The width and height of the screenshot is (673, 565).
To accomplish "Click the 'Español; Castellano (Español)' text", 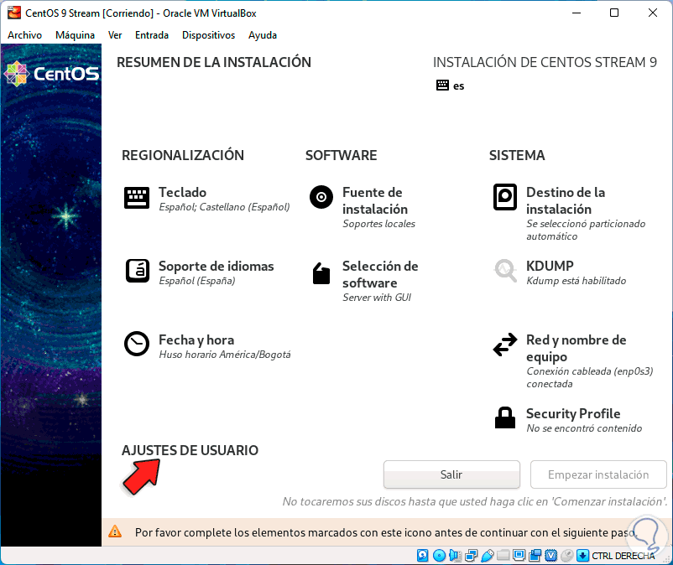I will point(224,207).
